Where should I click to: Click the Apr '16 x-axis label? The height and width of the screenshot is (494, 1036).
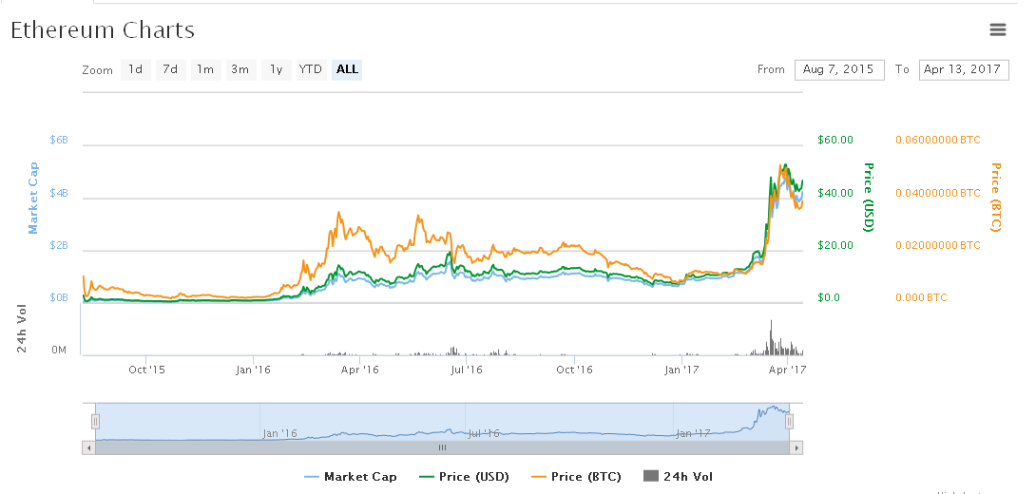click(360, 370)
